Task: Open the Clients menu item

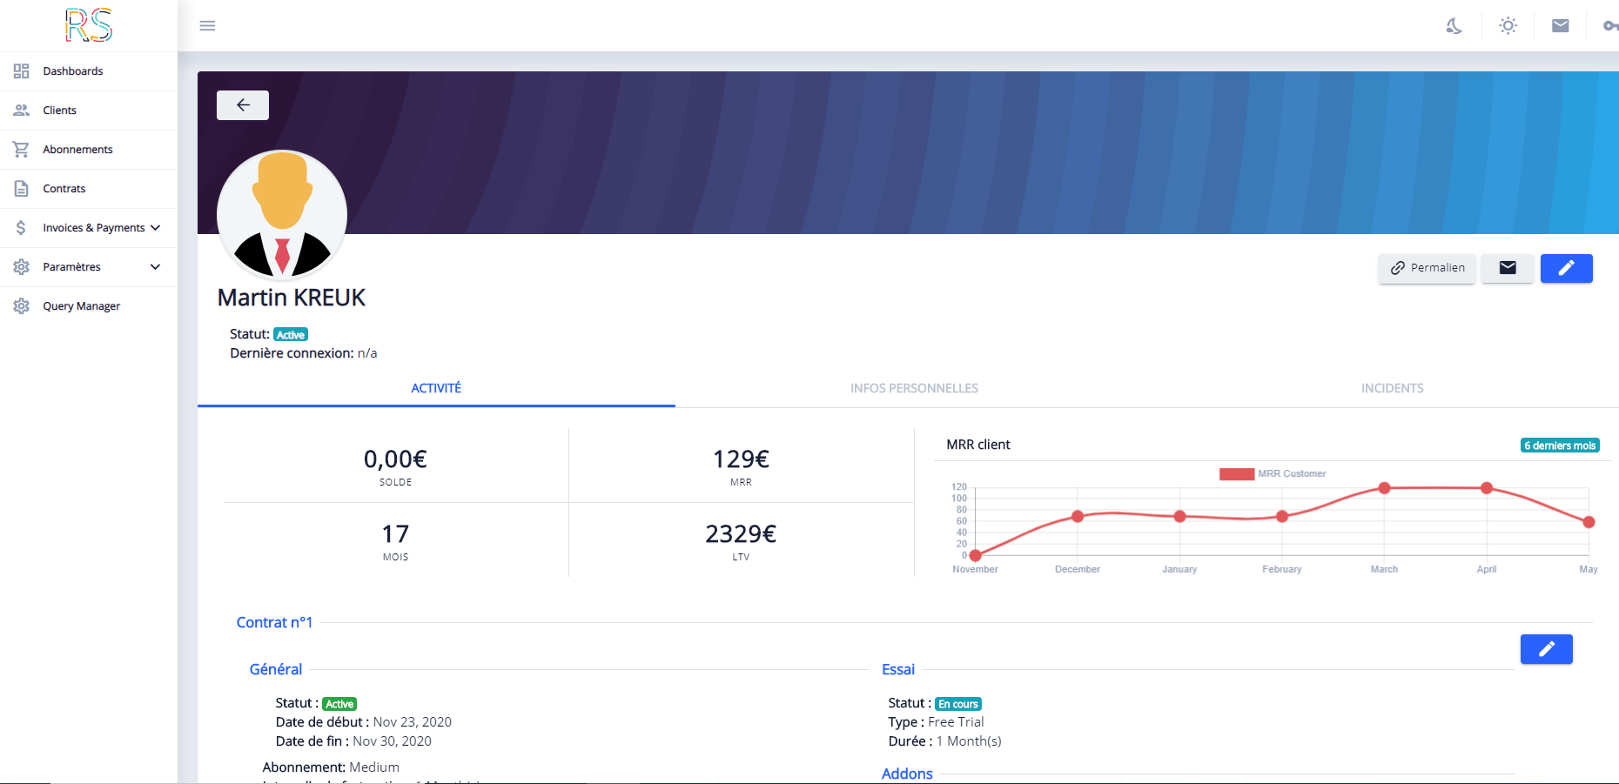Action: [x=59, y=111]
